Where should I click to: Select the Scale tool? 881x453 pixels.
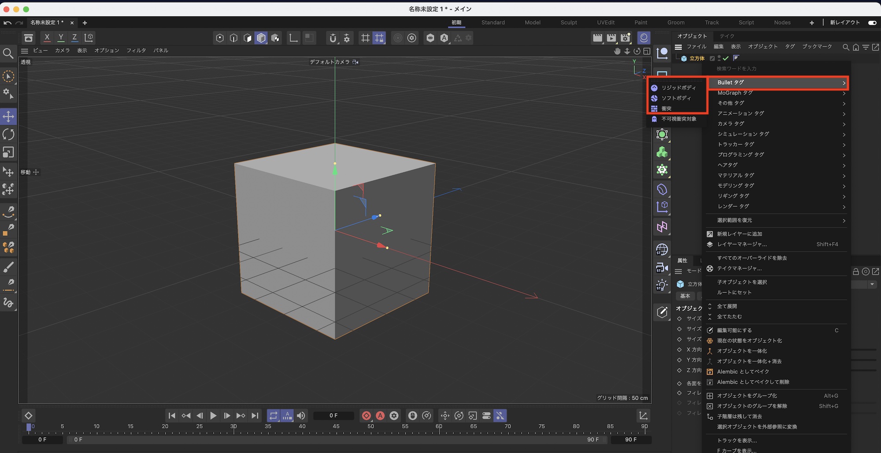tap(9, 152)
